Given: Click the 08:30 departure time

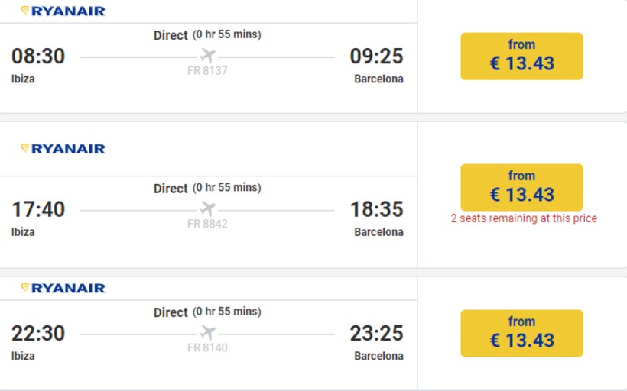Looking at the screenshot, I should pos(38,57).
